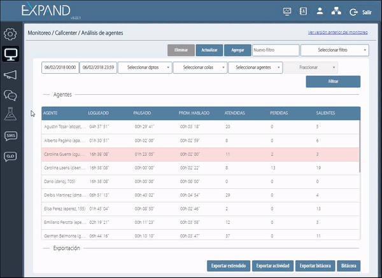Open the chat bubbles icon
The image size is (382, 278).
[10, 95]
